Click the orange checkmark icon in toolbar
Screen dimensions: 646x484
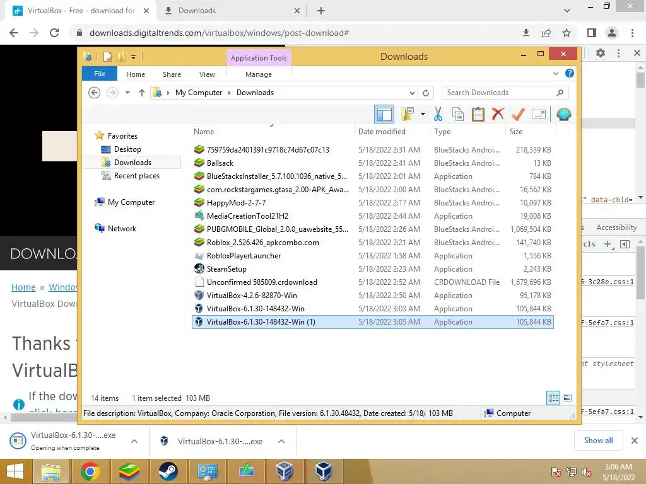518,114
